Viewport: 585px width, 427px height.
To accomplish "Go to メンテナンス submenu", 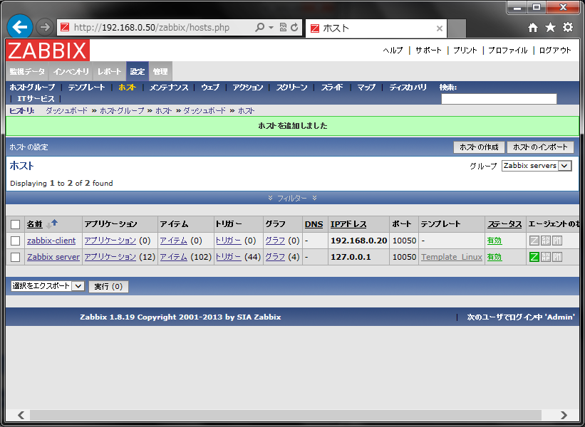I will point(169,88).
